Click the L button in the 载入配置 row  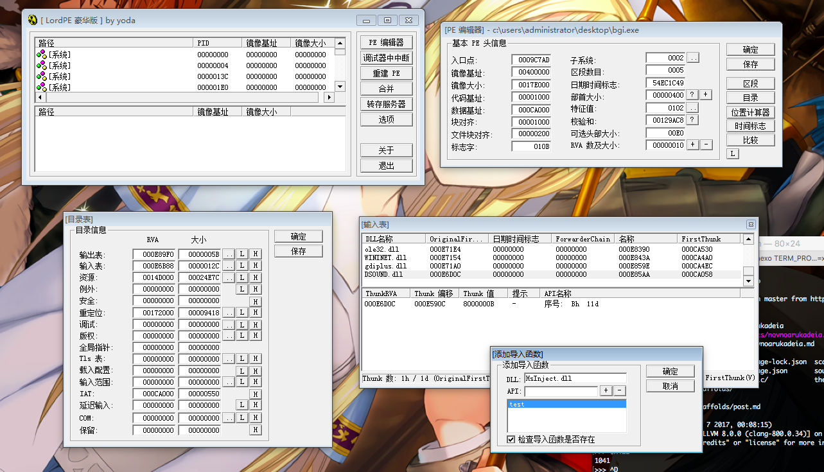pyautogui.click(x=242, y=371)
